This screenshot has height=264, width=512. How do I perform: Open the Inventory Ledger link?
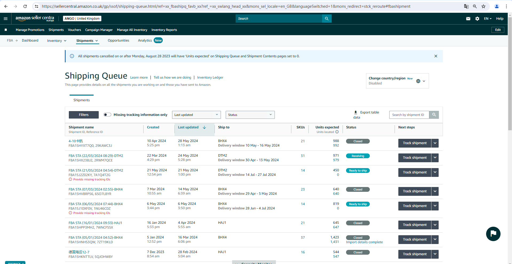210,78
